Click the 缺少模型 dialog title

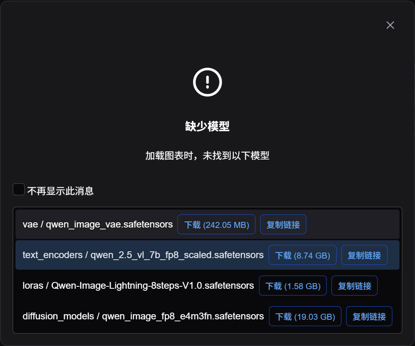coord(207,126)
